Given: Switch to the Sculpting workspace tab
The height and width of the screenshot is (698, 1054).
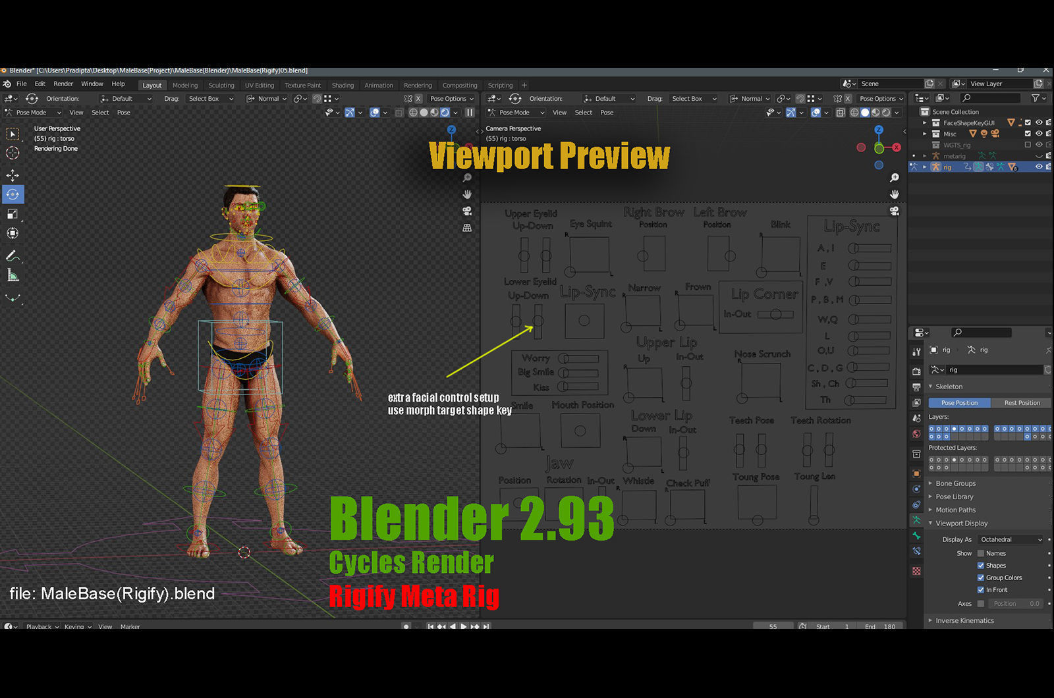Looking at the screenshot, I should tap(221, 86).
